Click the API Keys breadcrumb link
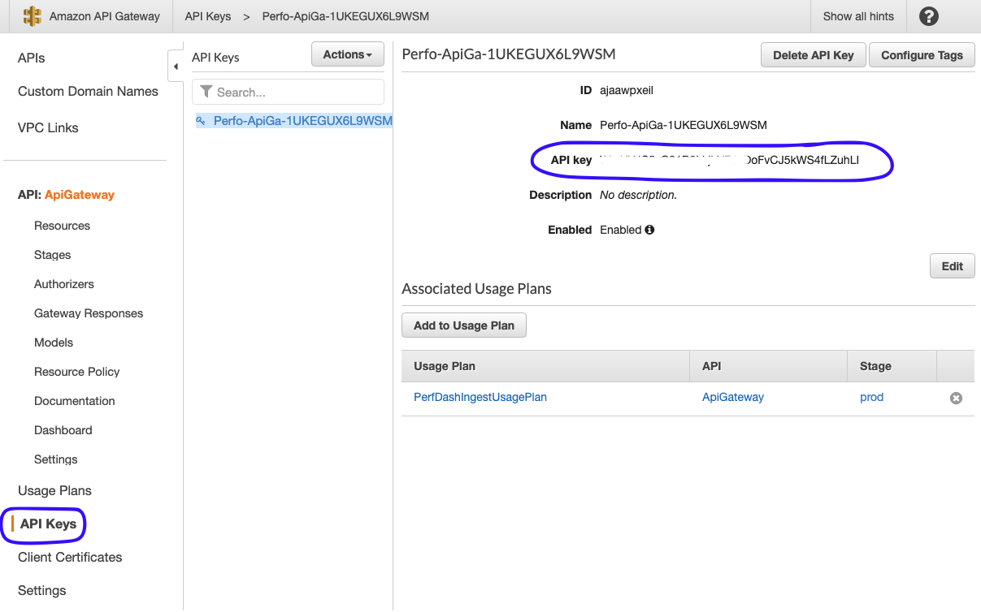The height and width of the screenshot is (612, 981). pyautogui.click(x=208, y=16)
